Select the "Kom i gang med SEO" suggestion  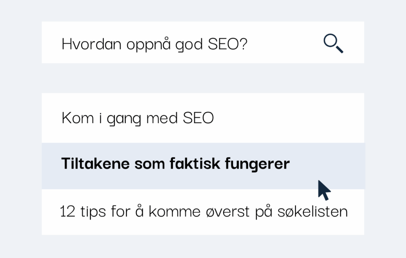(138, 118)
